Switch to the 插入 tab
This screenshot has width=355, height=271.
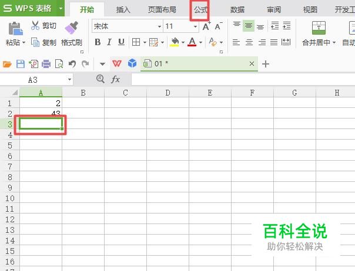[x=123, y=10]
